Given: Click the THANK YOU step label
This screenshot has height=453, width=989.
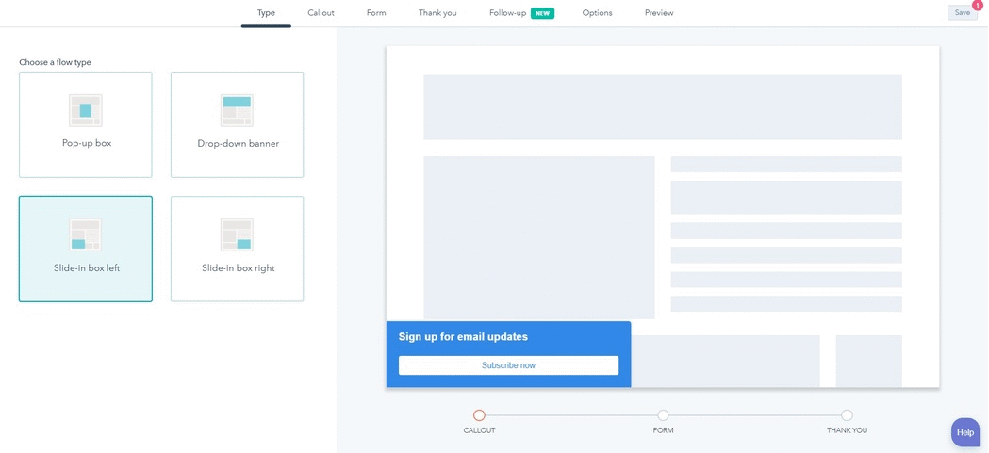Looking at the screenshot, I should tap(847, 430).
